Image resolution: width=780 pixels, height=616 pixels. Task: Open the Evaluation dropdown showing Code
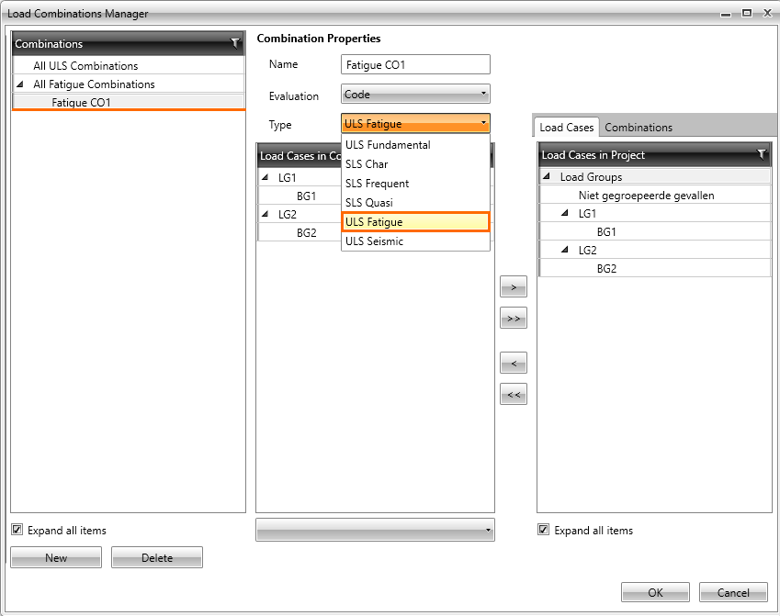(415, 95)
